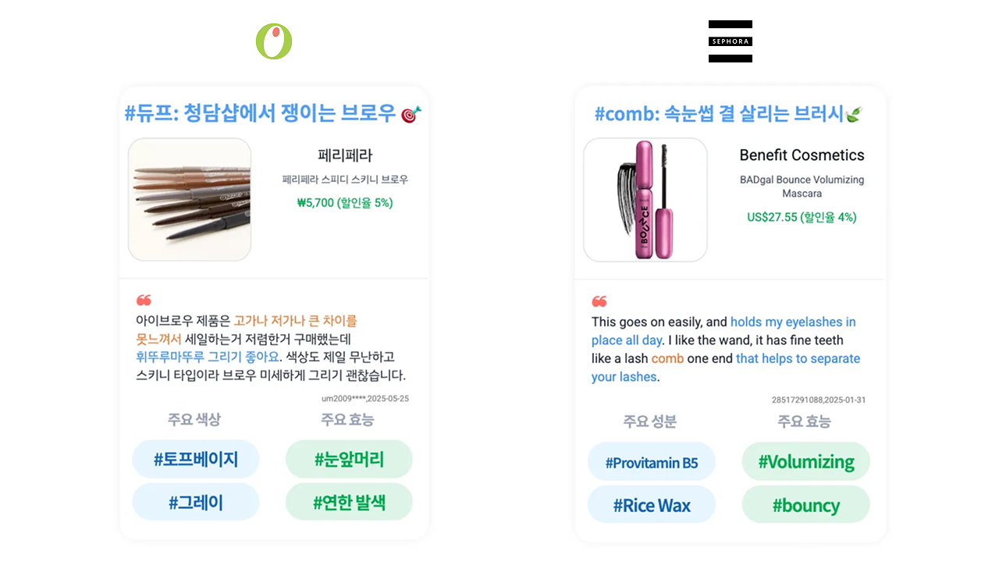Screen dimensions: 999x562
Task: Select the #Rice Wax ingredient tag
Action: (x=652, y=505)
